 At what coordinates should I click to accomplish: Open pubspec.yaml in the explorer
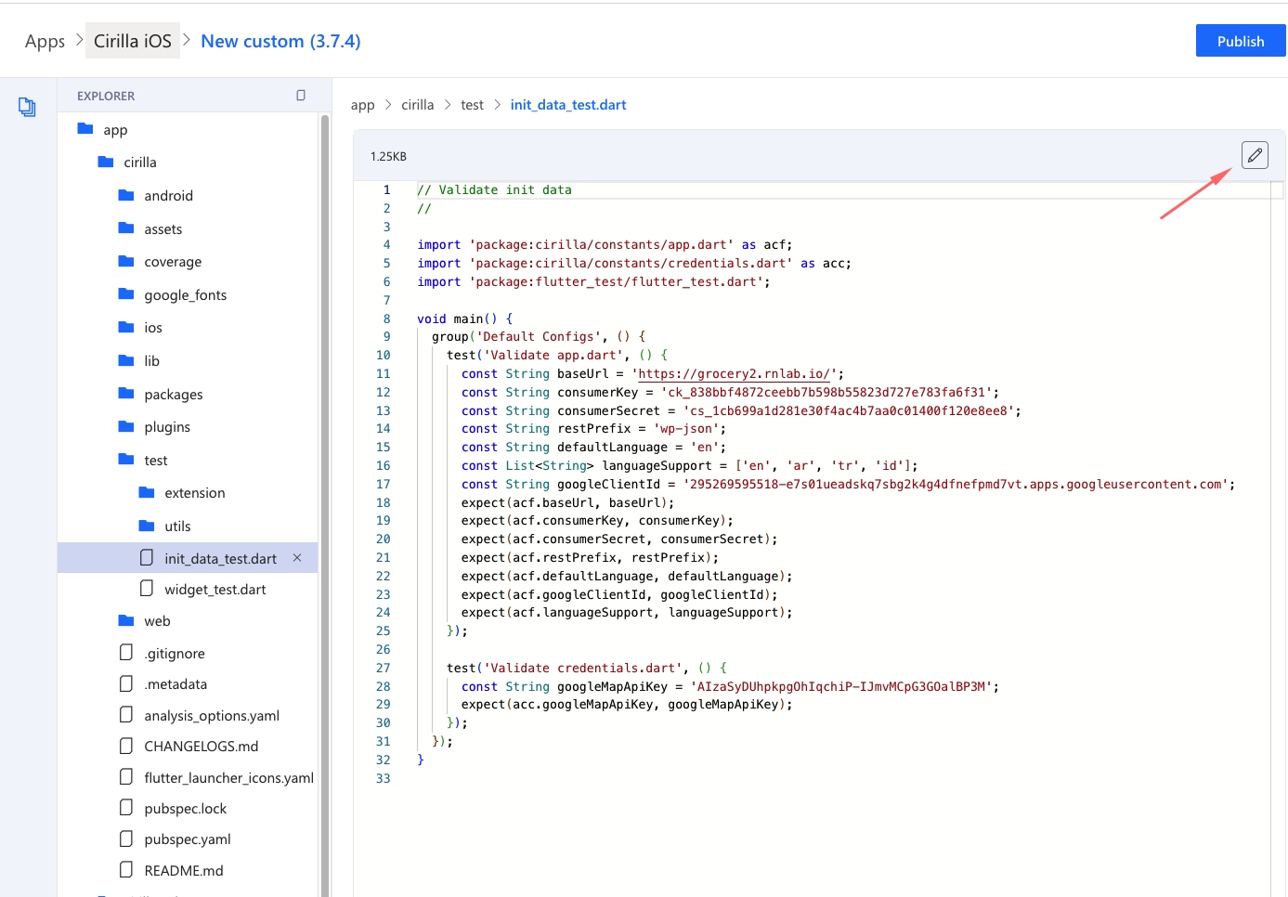(x=187, y=839)
